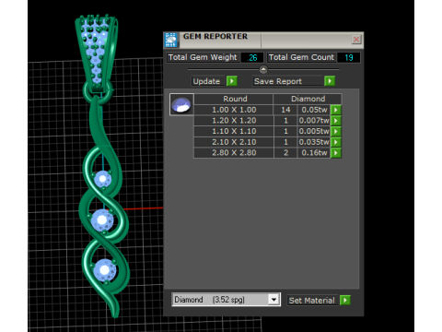Click the Diamond column header
This screenshot has height=332, width=442.
point(308,99)
